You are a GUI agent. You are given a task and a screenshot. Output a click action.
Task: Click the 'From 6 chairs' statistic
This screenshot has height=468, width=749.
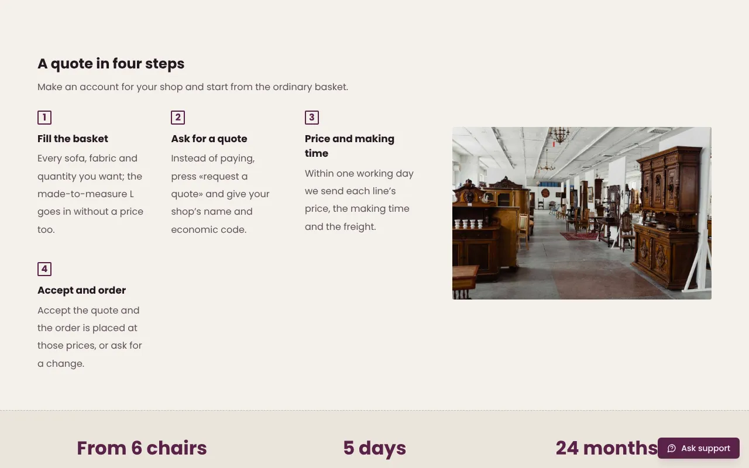[x=142, y=448]
